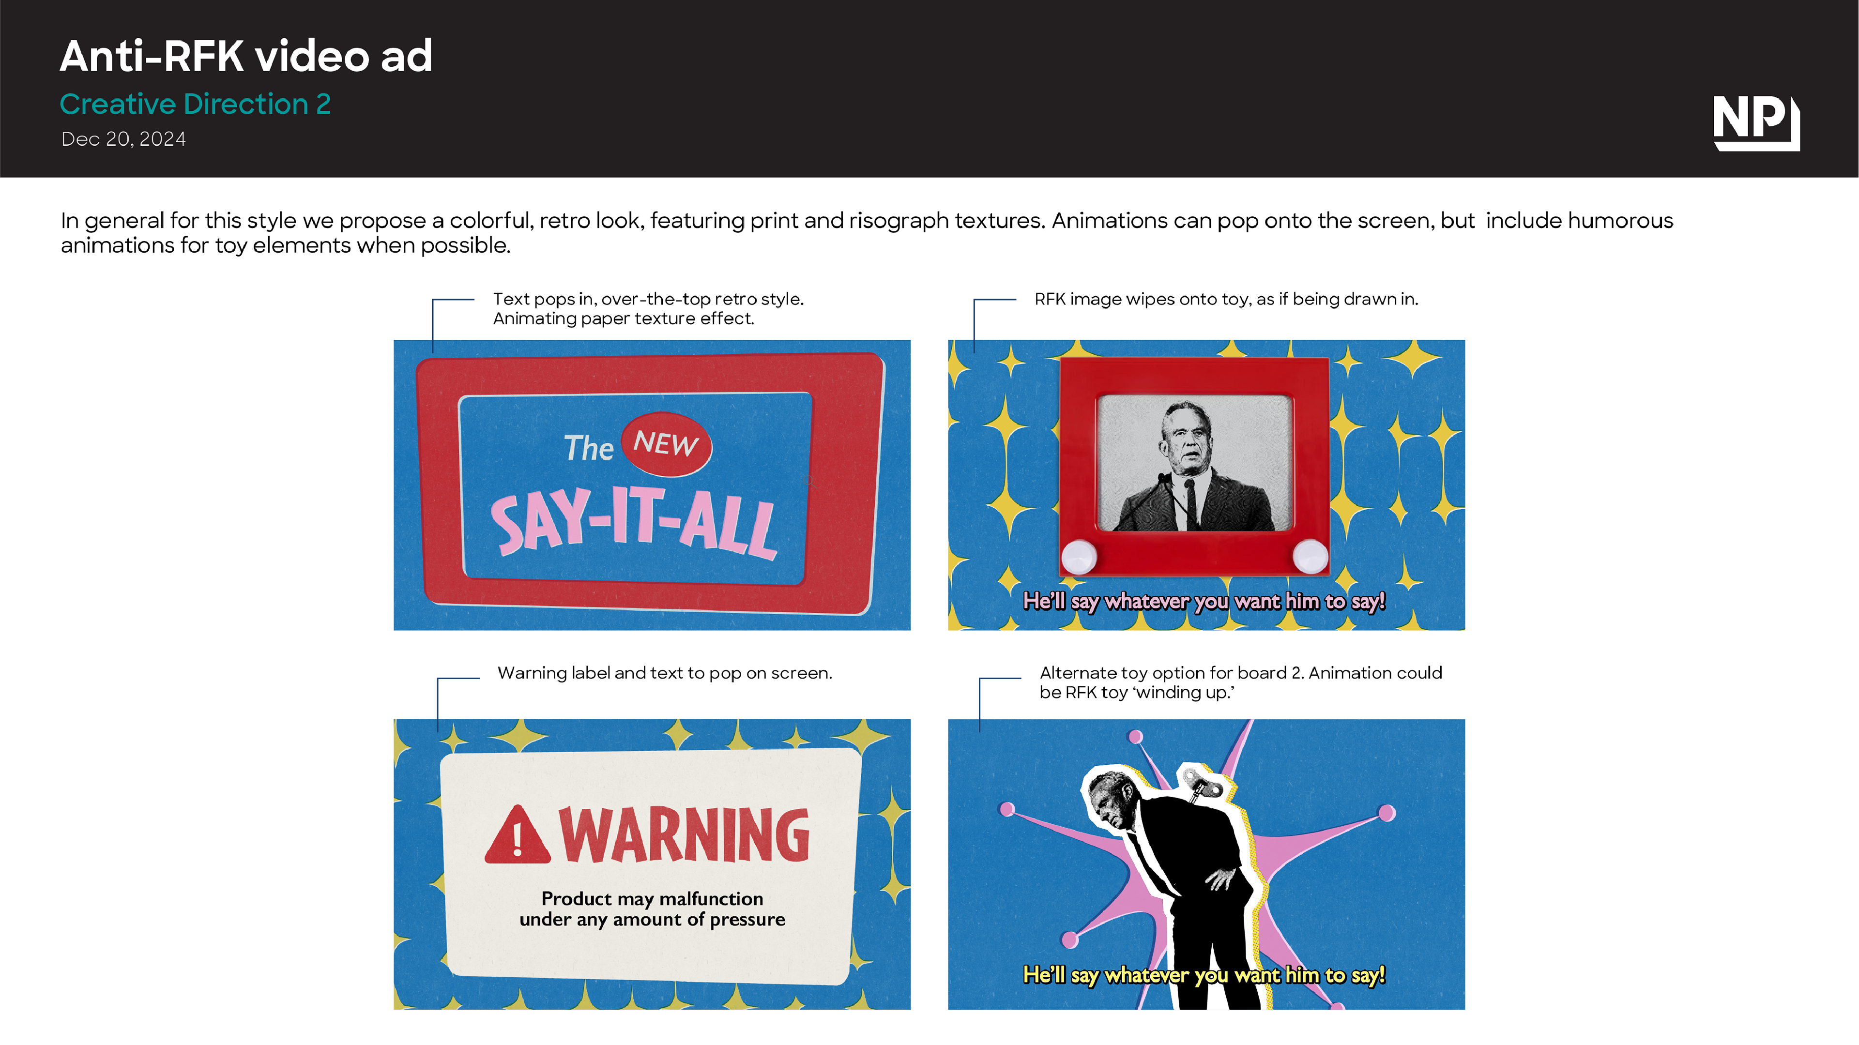Select the wind-up toy storyboard frame

(1206, 864)
